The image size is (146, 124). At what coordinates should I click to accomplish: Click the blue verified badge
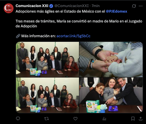click(51, 6)
